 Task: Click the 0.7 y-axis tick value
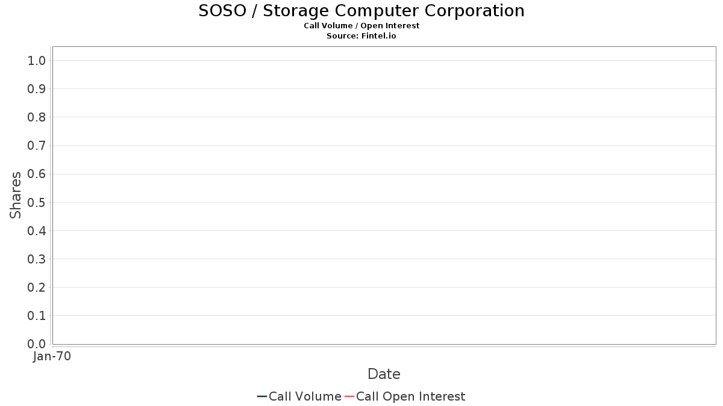[37, 146]
